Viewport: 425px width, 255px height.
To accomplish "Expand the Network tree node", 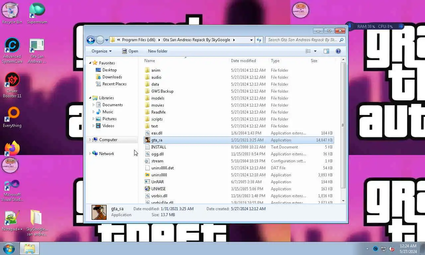I will click(x=90, y=154).
